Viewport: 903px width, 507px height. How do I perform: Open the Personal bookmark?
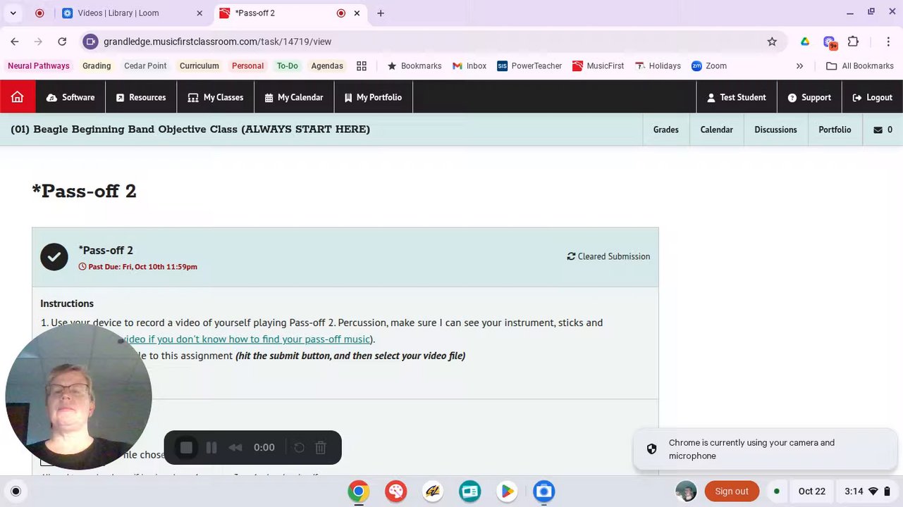coord(247,65)
